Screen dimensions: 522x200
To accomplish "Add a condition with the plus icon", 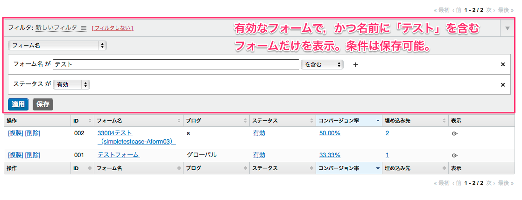I will point(355,65).
